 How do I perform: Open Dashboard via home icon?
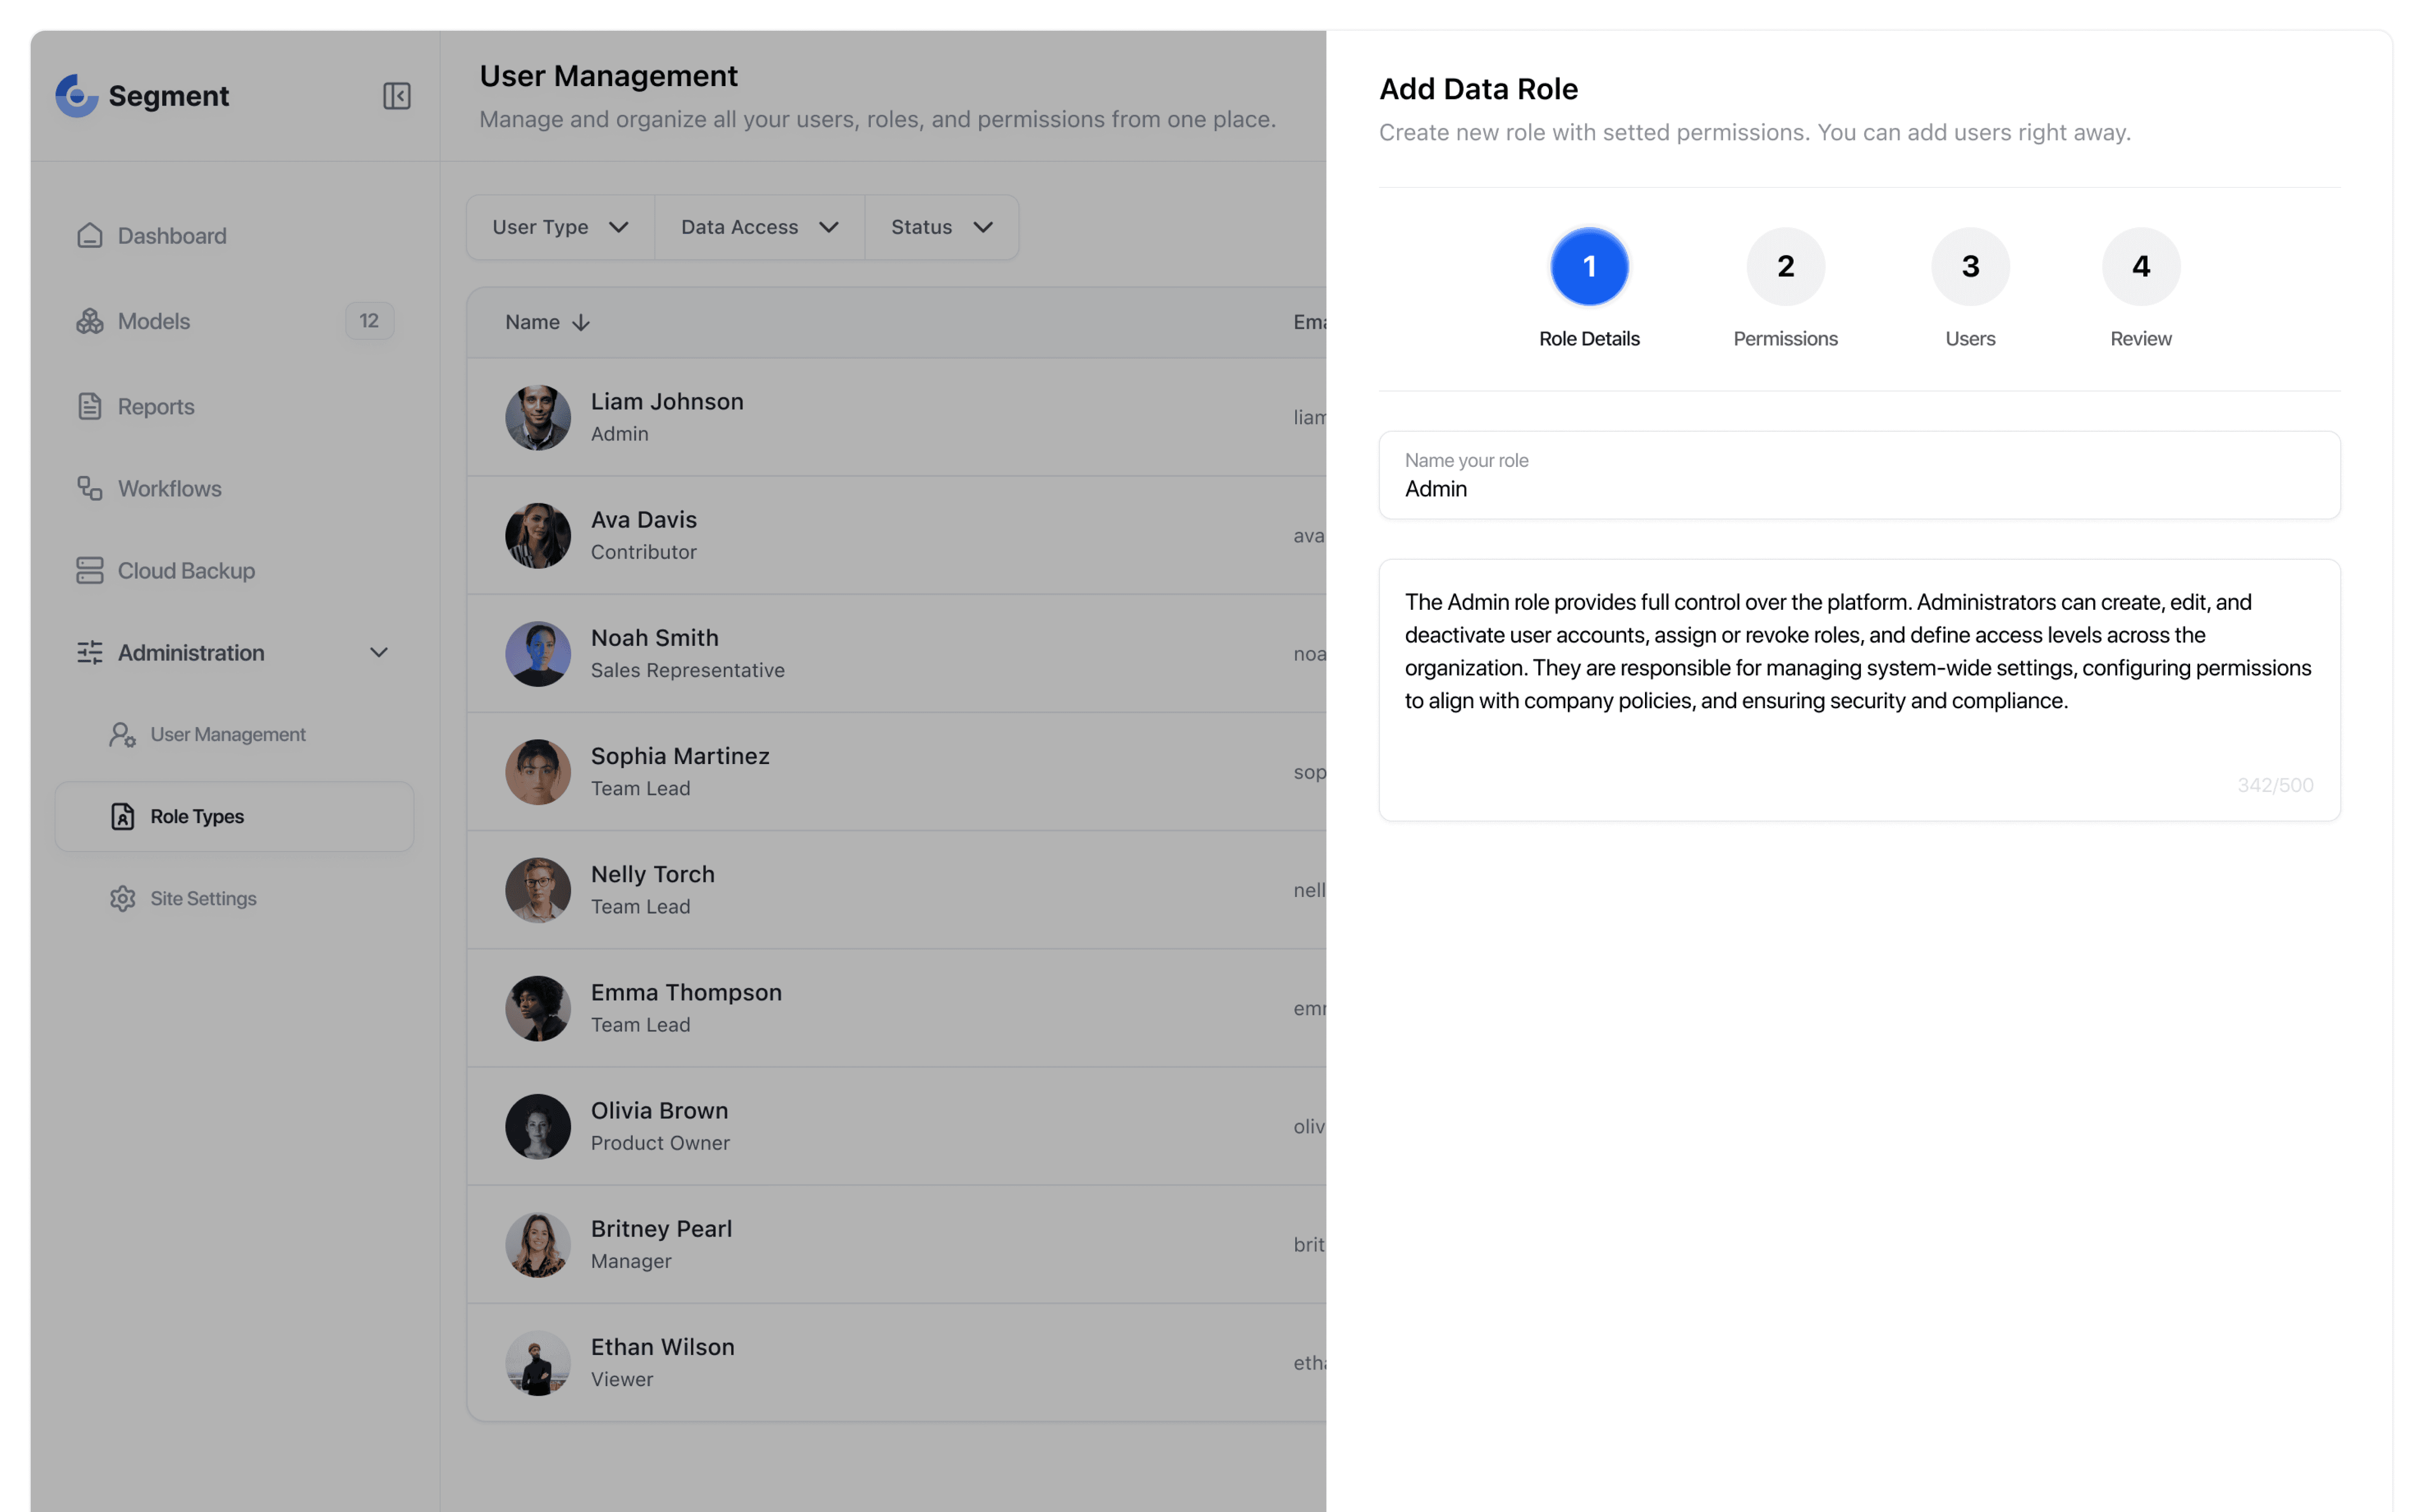coord(90,236)
